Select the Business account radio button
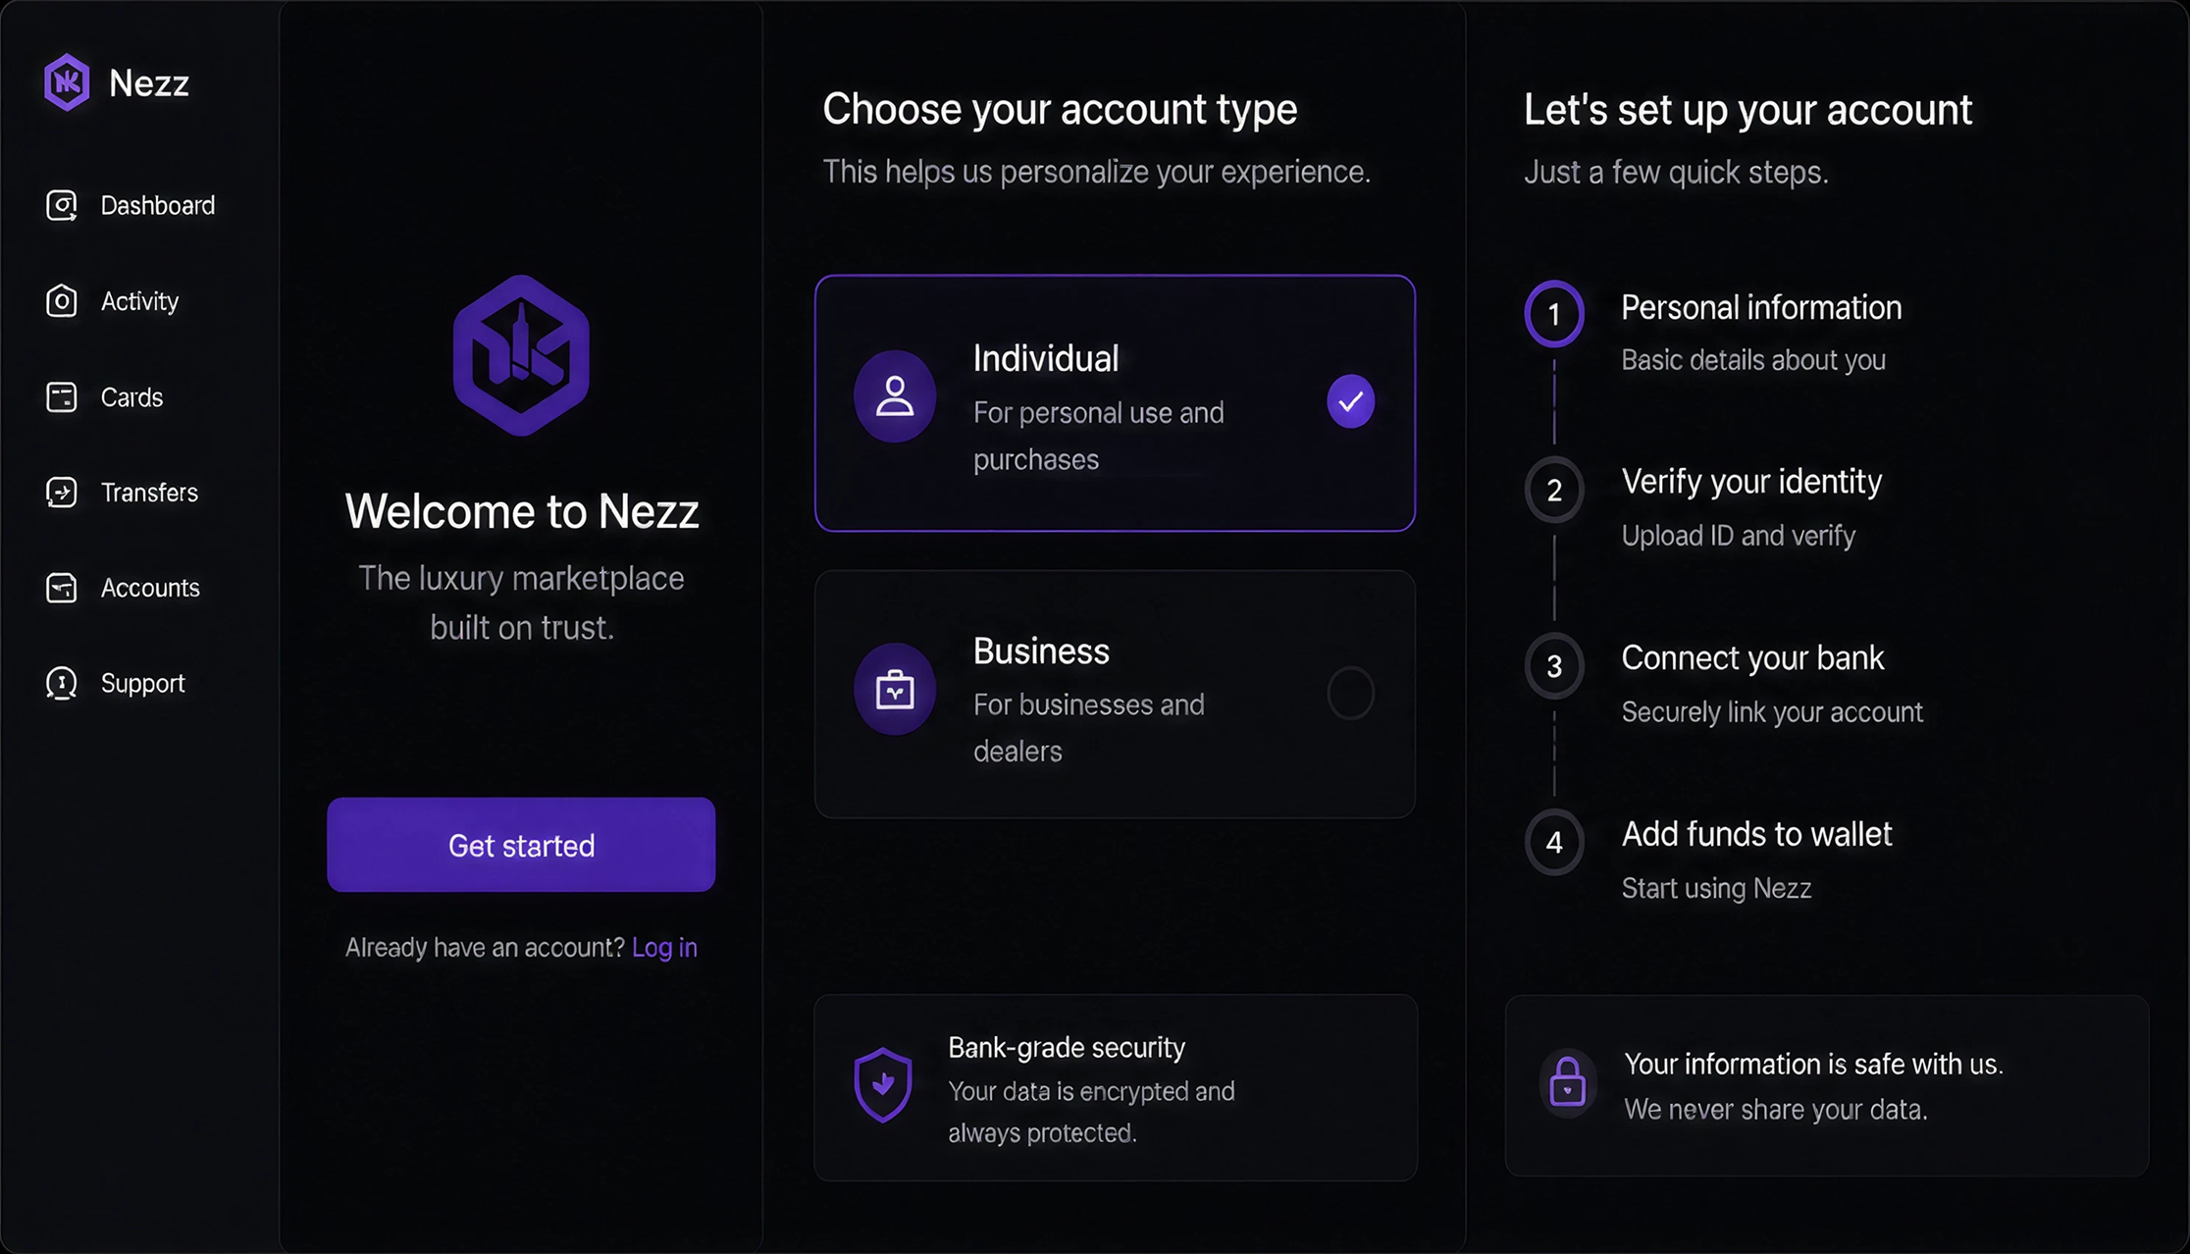This screenshot has height=1254, width=2190. 1351,694
